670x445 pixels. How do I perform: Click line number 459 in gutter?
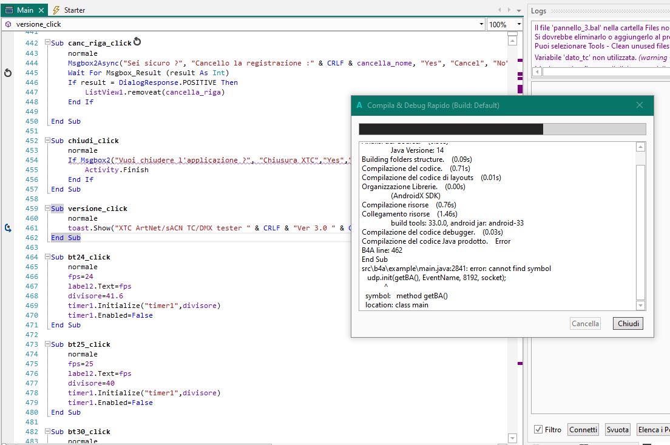pos(32,209)
